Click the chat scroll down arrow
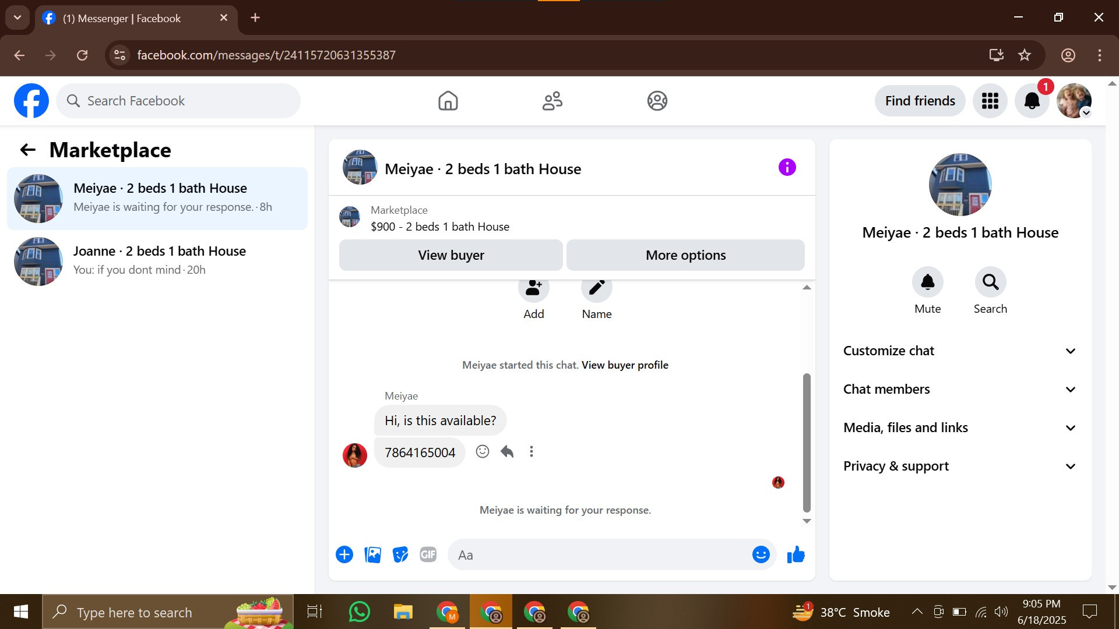This screenshot has width=1119, height=629. point(807,521)
